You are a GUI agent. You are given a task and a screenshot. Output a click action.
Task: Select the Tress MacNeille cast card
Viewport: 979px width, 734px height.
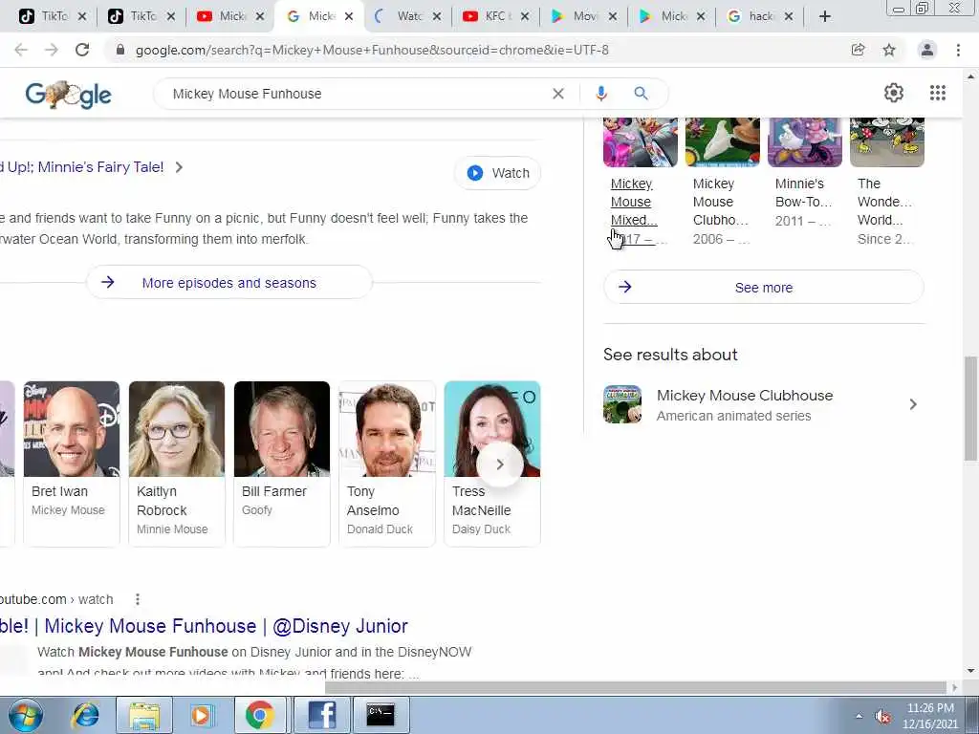pos(492,464)
